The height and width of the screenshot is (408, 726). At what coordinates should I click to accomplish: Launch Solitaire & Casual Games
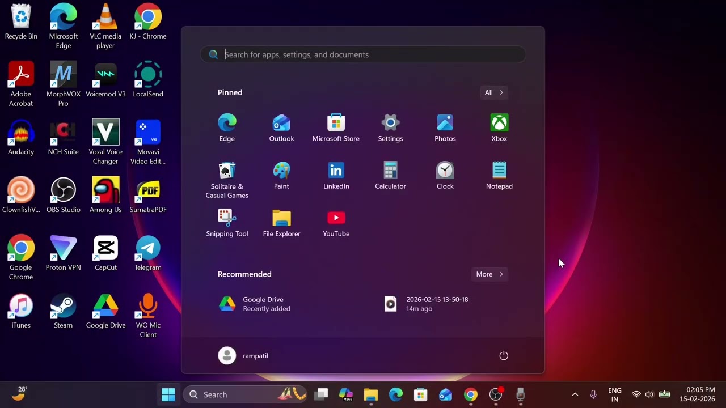(x=227, y=180)
